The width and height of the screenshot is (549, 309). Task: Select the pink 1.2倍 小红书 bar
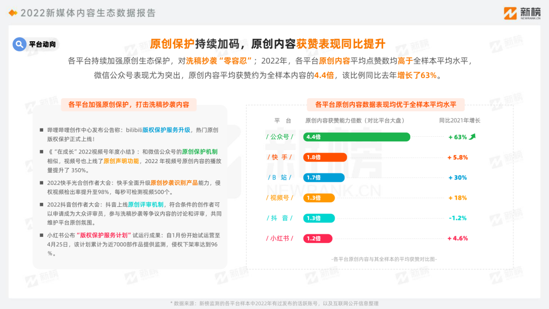tap(318, 238)
